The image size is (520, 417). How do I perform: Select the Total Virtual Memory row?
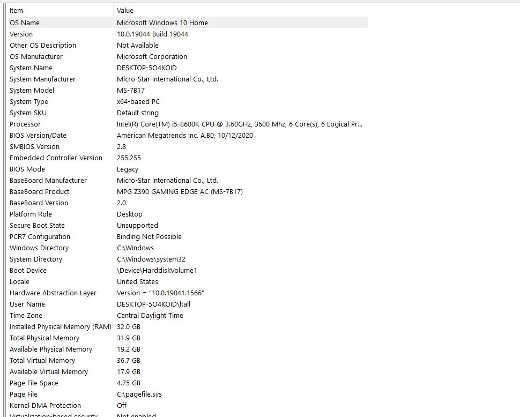(188, 361)
